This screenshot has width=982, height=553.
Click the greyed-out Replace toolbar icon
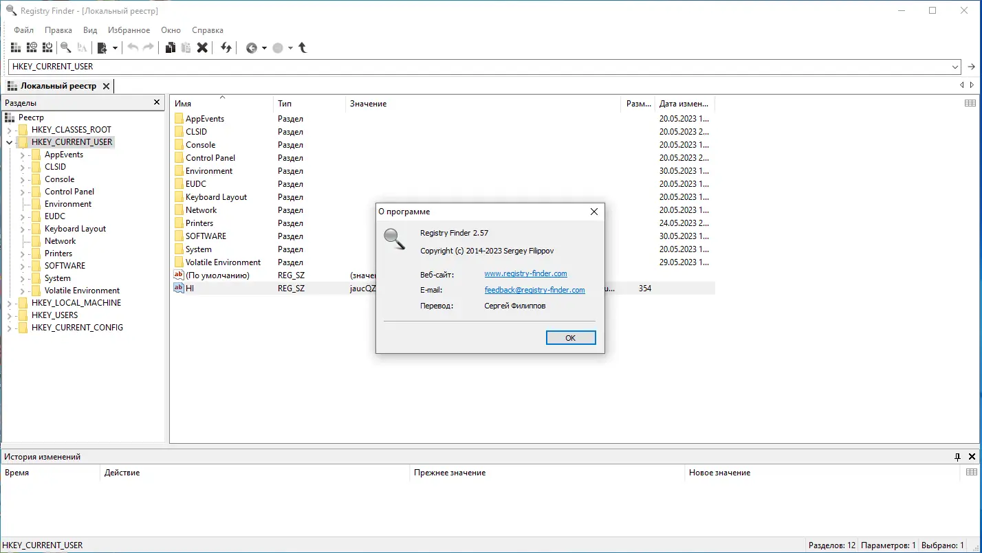point(83,47)
